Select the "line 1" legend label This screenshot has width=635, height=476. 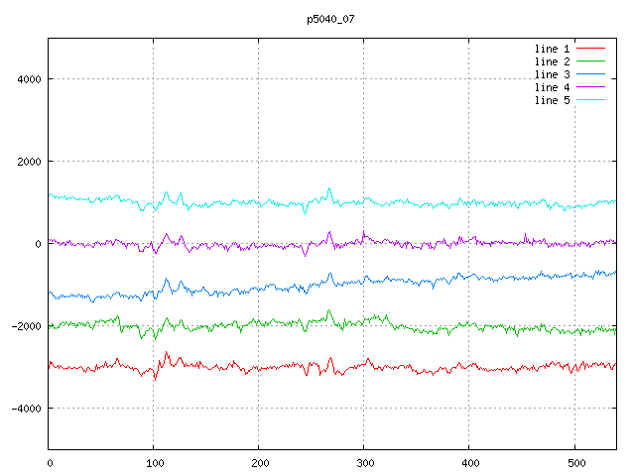552,49
